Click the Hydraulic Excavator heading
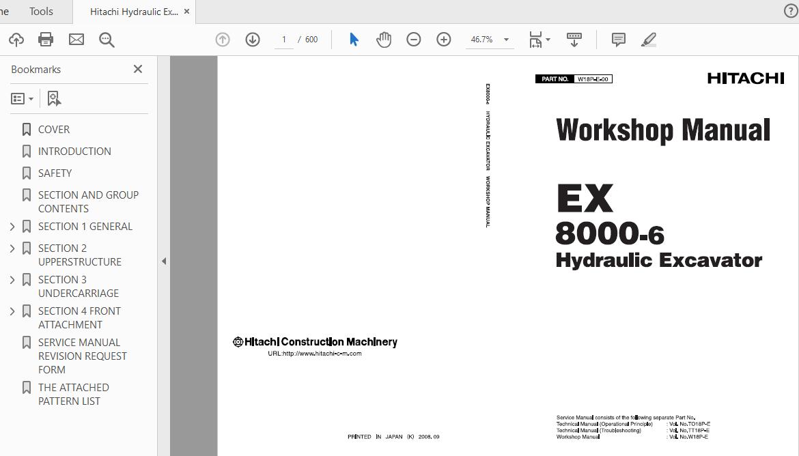The width and height of the screenshot is (799, 456). (x=659, y=260)
